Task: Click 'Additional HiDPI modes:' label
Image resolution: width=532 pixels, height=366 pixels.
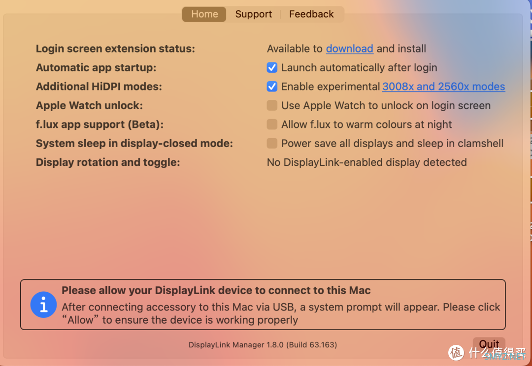Action: pyautogui.click(x=99, y=87)
